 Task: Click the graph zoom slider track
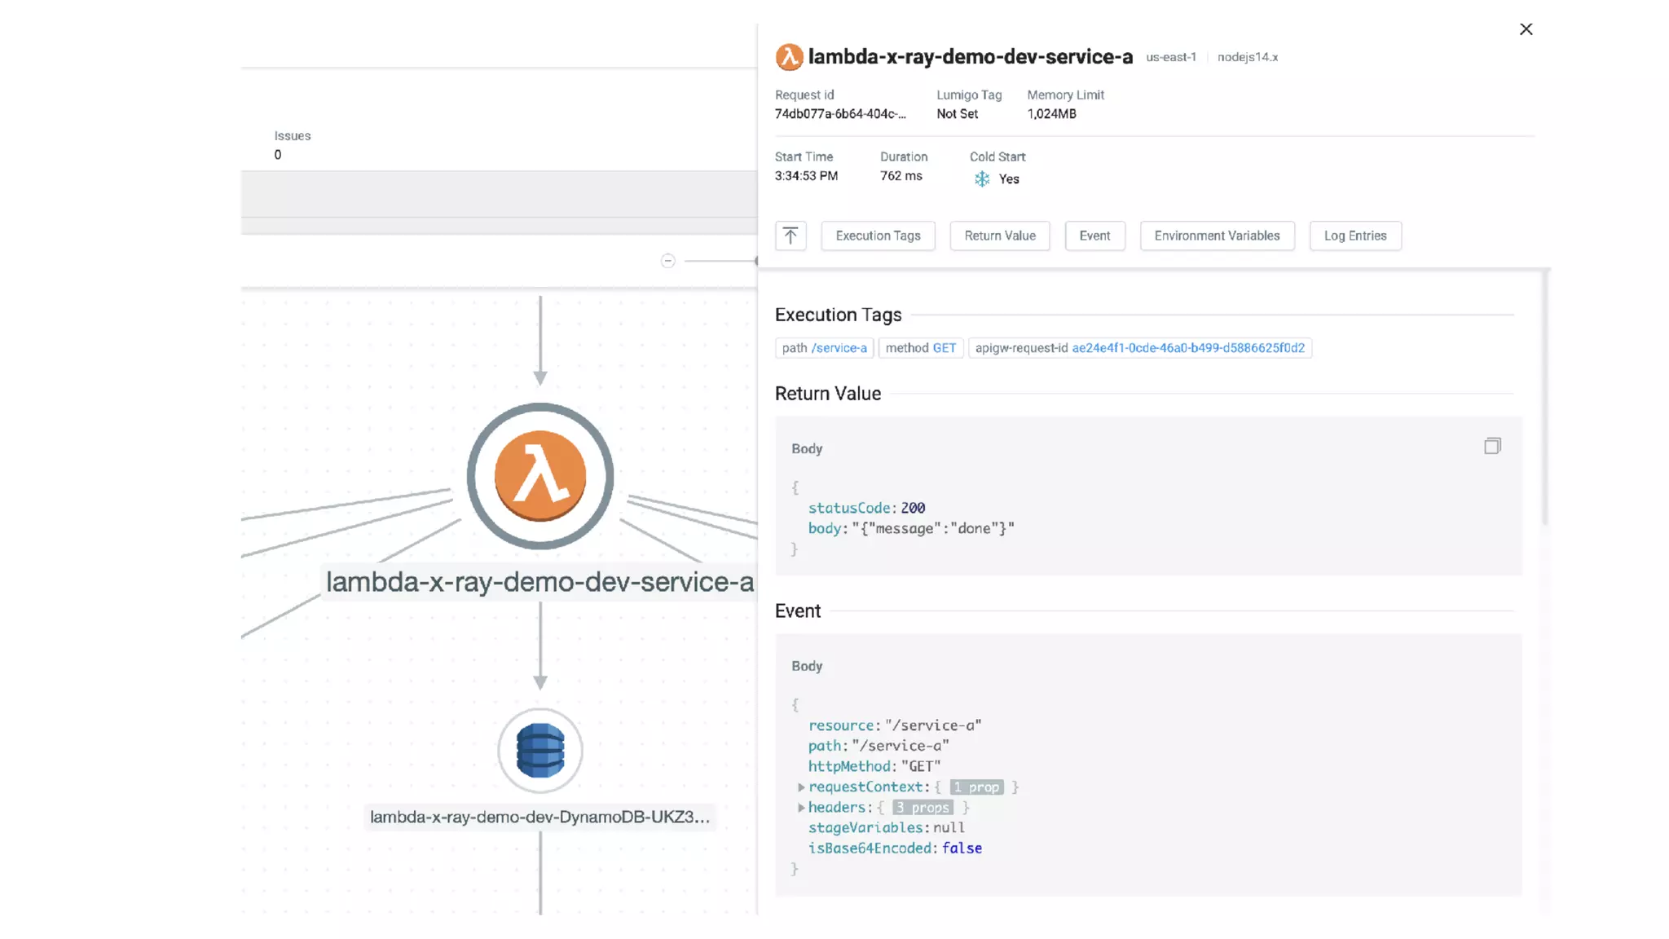[719, 261]
